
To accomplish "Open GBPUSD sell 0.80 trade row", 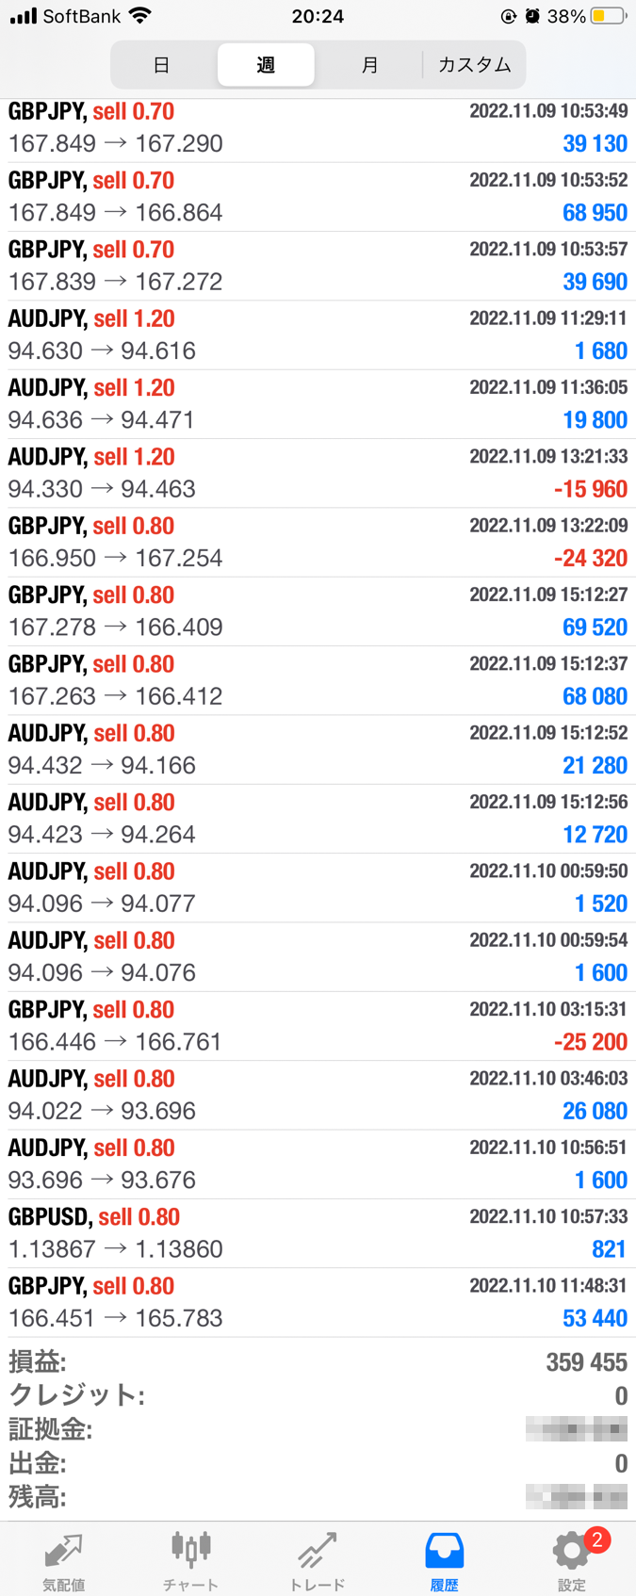I will point(318,1233).
